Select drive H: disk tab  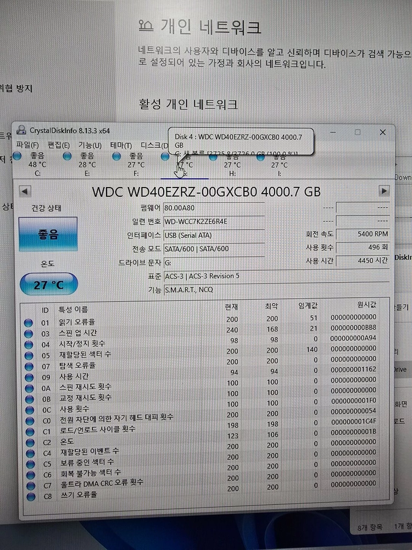[227, 164]
